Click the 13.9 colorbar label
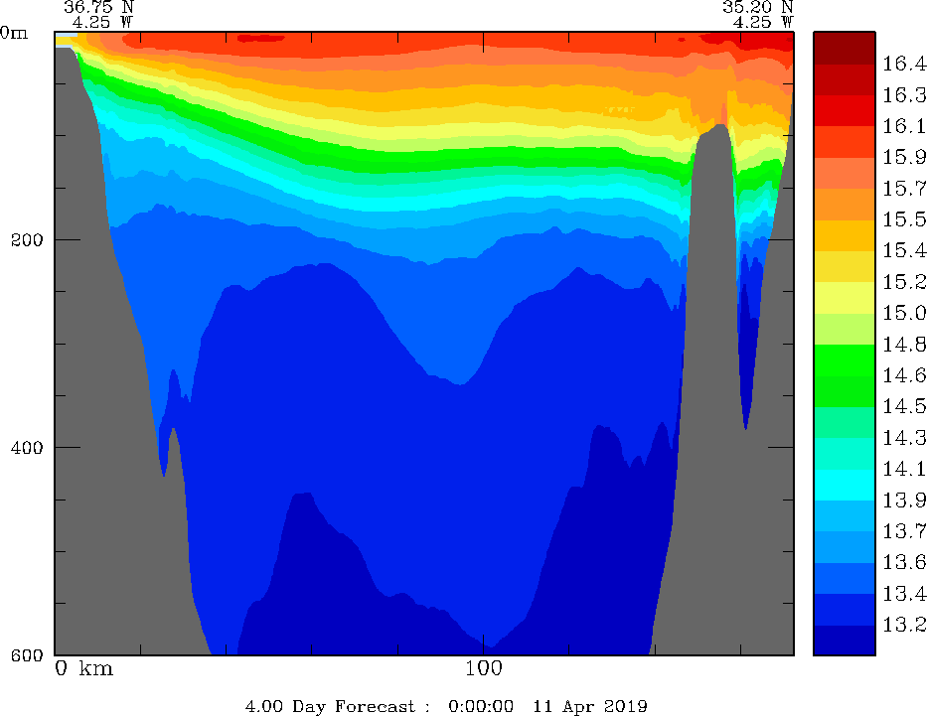 tap(904, 501)
